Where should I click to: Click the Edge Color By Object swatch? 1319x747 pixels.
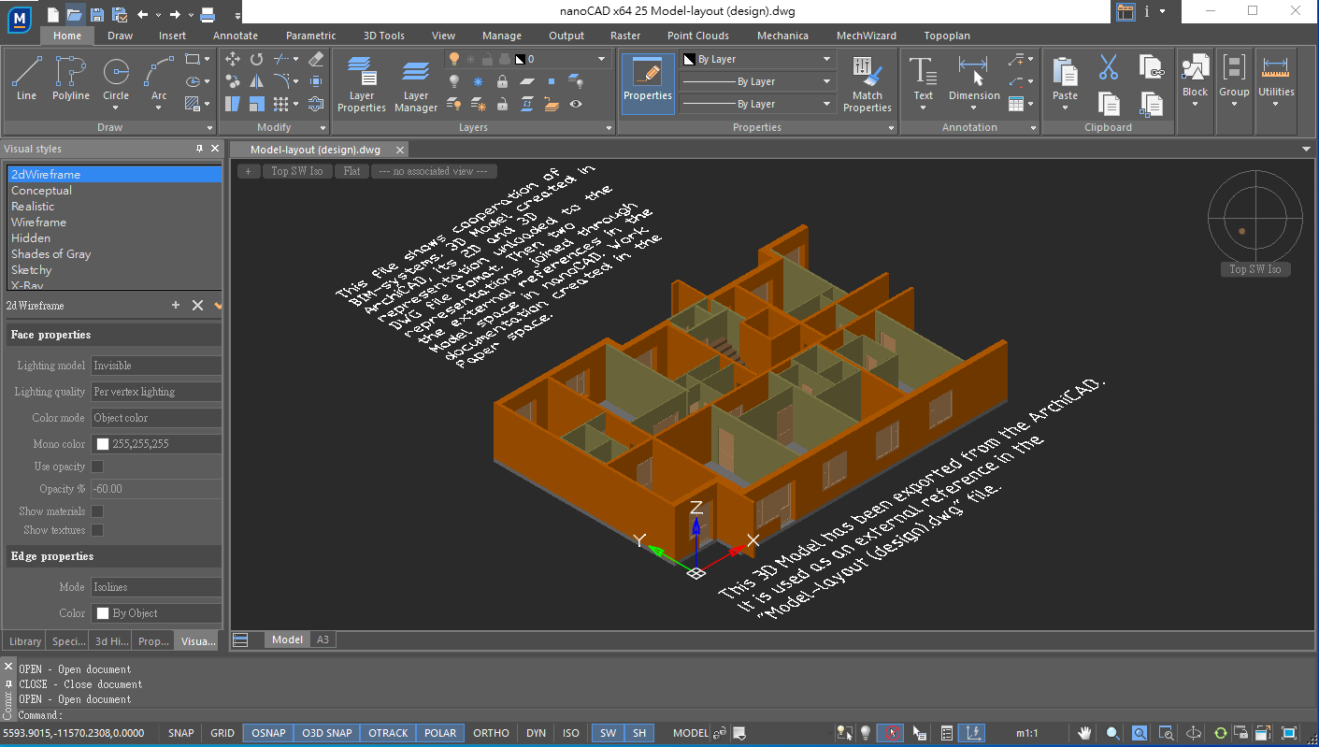pyautogui.click(x=103, y=613)
